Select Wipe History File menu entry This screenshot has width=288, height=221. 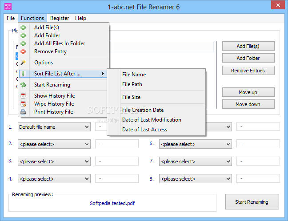[64, 104]
